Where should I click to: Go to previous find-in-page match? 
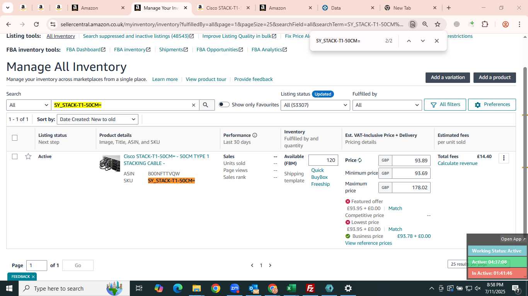point(409,41)
